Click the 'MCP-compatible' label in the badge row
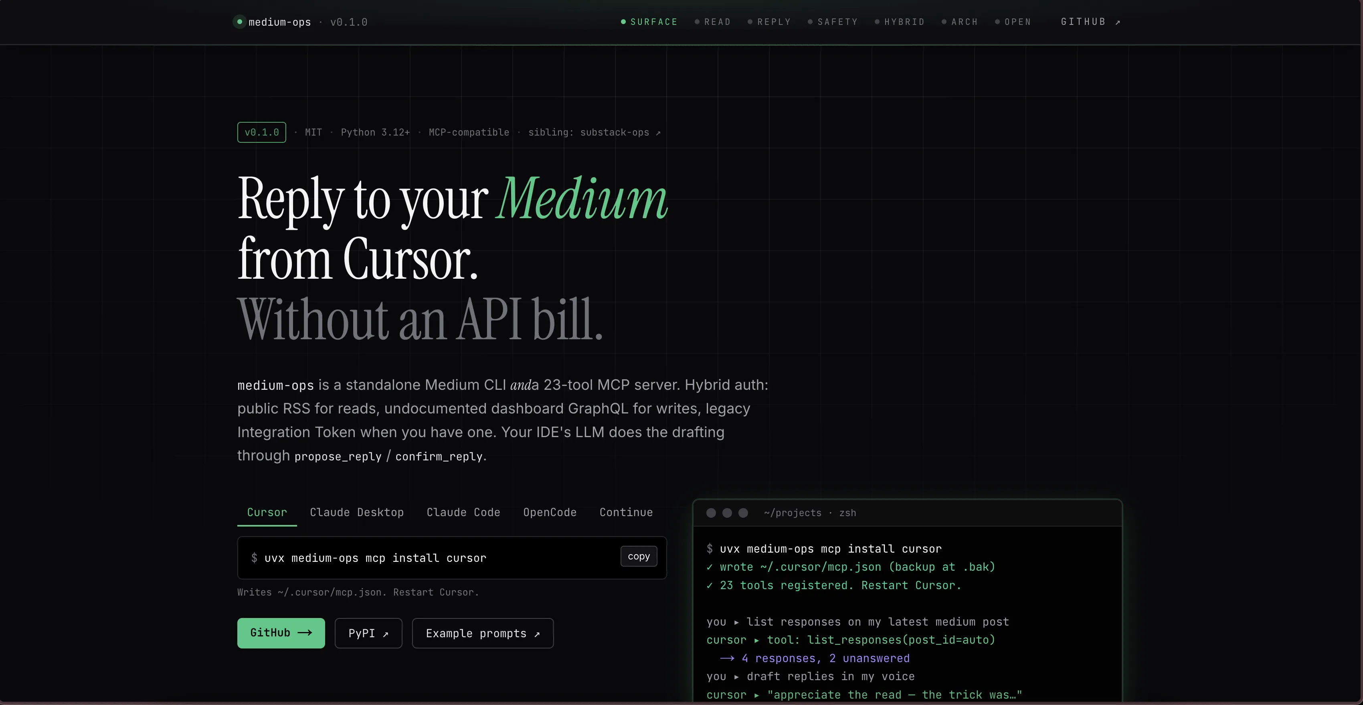 coord(469,132)
